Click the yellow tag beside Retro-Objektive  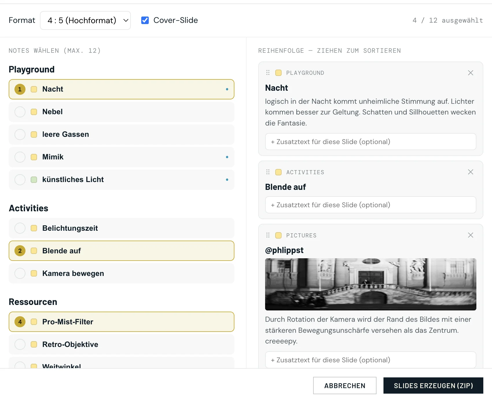pyautogui.click(x=34, y=344)
